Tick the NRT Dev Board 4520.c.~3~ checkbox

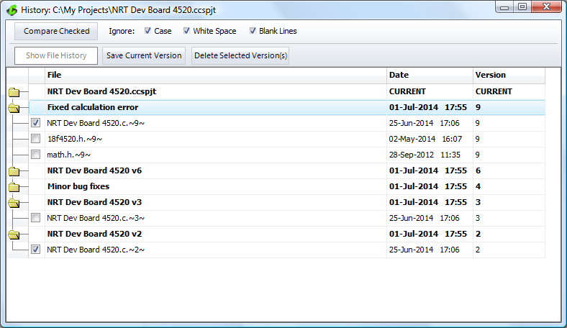pos(35,218)
